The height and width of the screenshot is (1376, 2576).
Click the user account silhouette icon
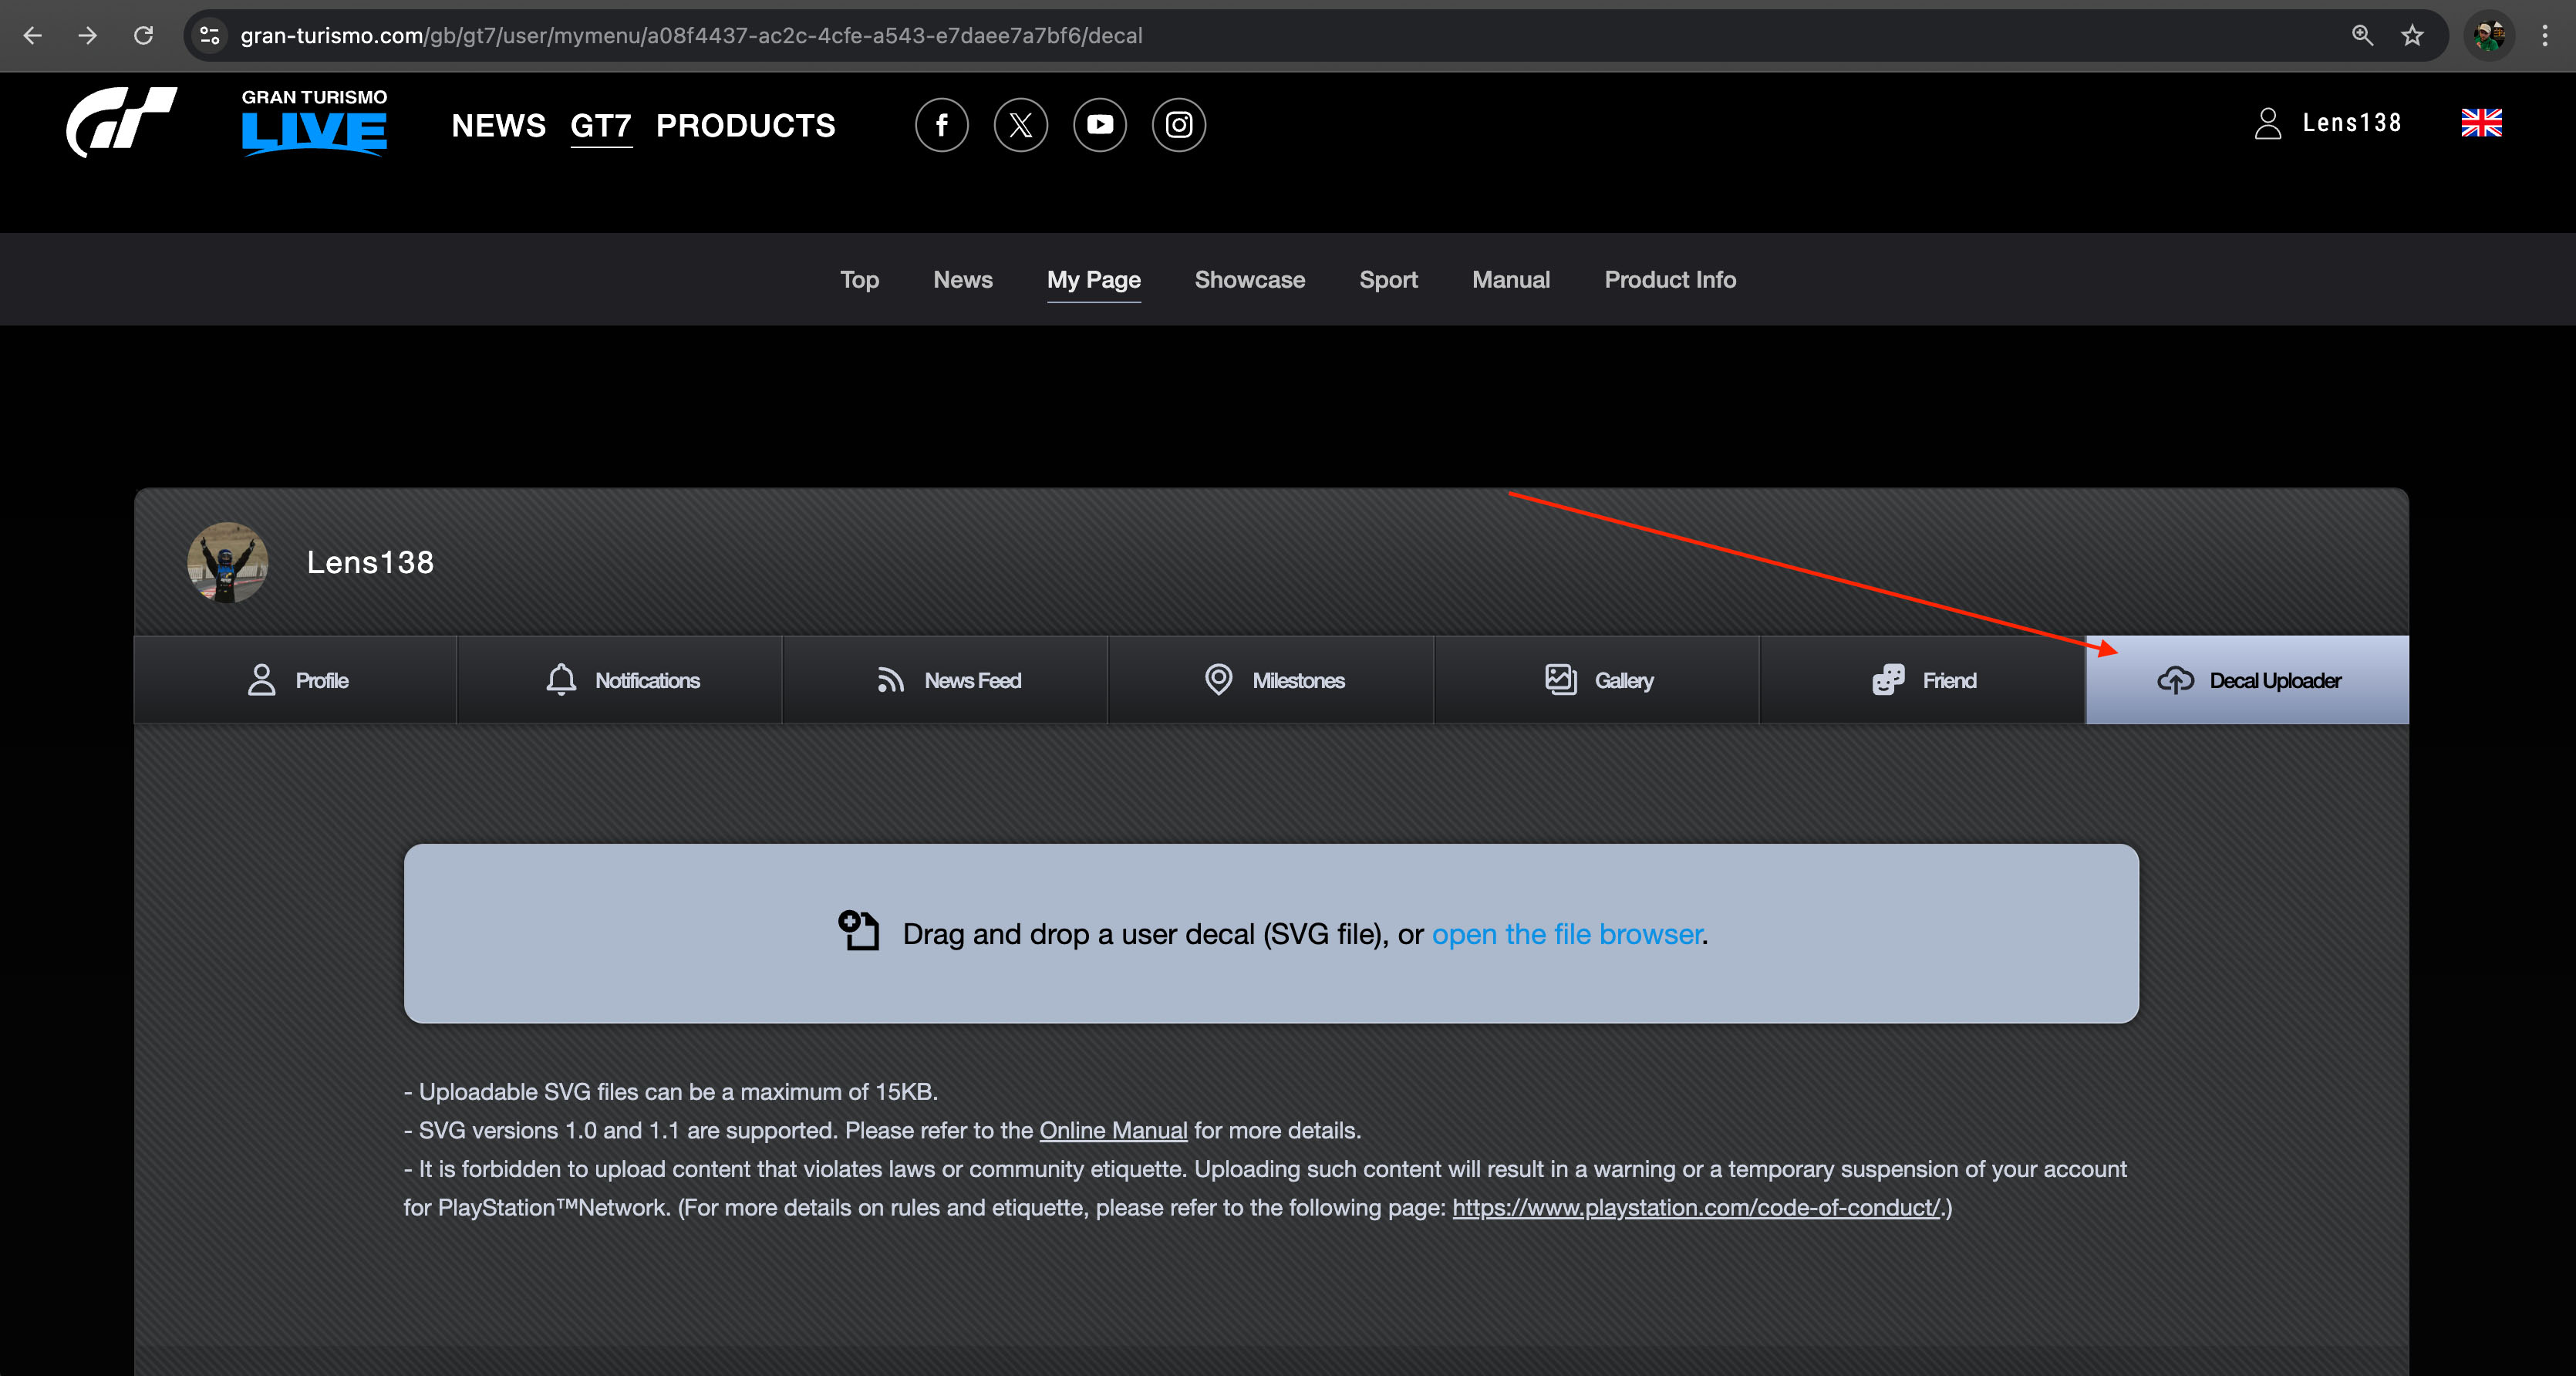tap(2268, 124)
